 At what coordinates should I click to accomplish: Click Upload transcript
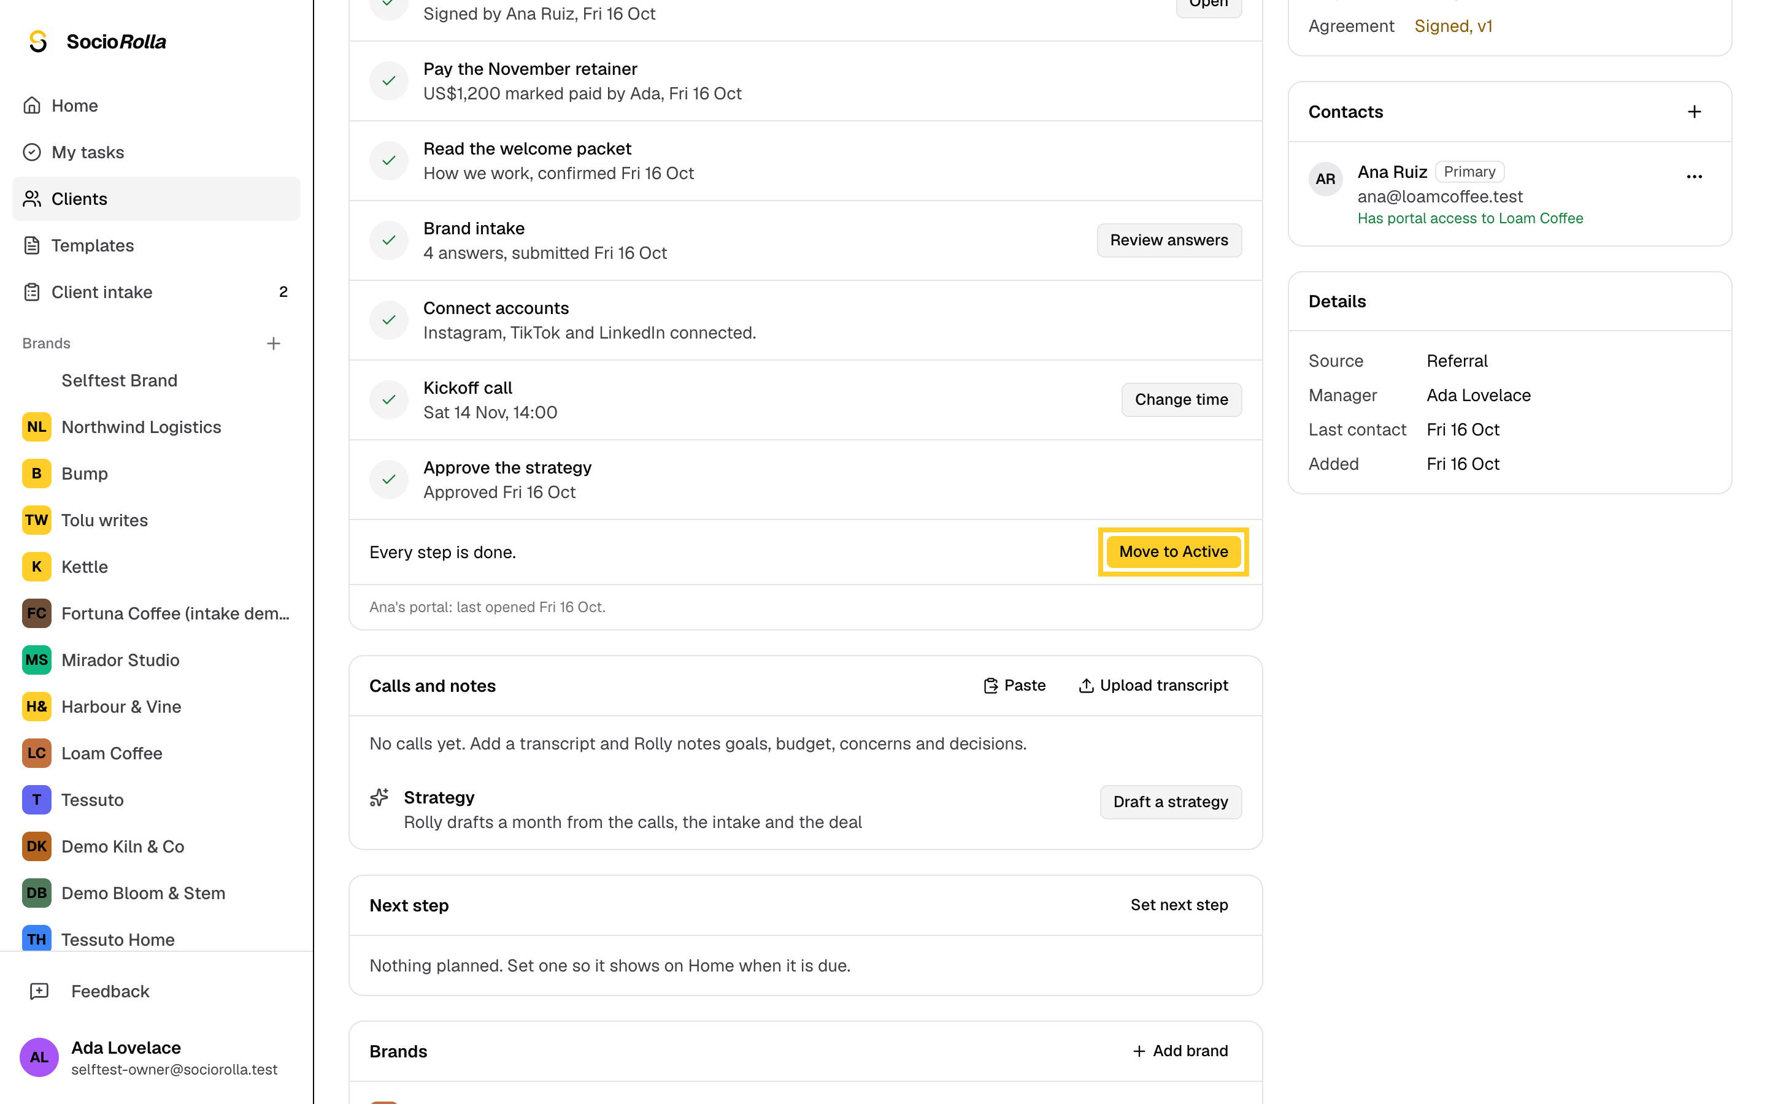[1153, 686]
